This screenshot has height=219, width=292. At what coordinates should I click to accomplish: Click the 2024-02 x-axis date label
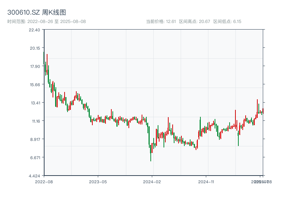pos(152,181)
